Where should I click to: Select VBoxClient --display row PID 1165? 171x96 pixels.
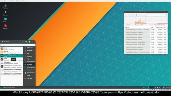[x=145, y=37]
